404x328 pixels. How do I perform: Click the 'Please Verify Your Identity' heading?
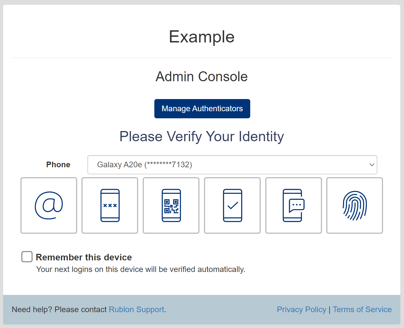coord(202,136)
